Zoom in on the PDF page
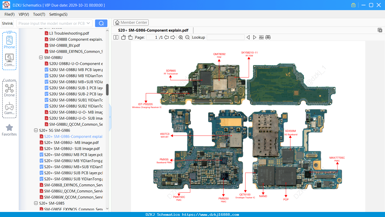This screenshot has width=385, height=217. click(x=181, y=37)
